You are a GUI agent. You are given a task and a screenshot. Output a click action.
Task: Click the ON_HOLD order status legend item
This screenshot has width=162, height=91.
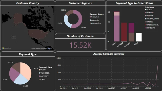point(149,16)
